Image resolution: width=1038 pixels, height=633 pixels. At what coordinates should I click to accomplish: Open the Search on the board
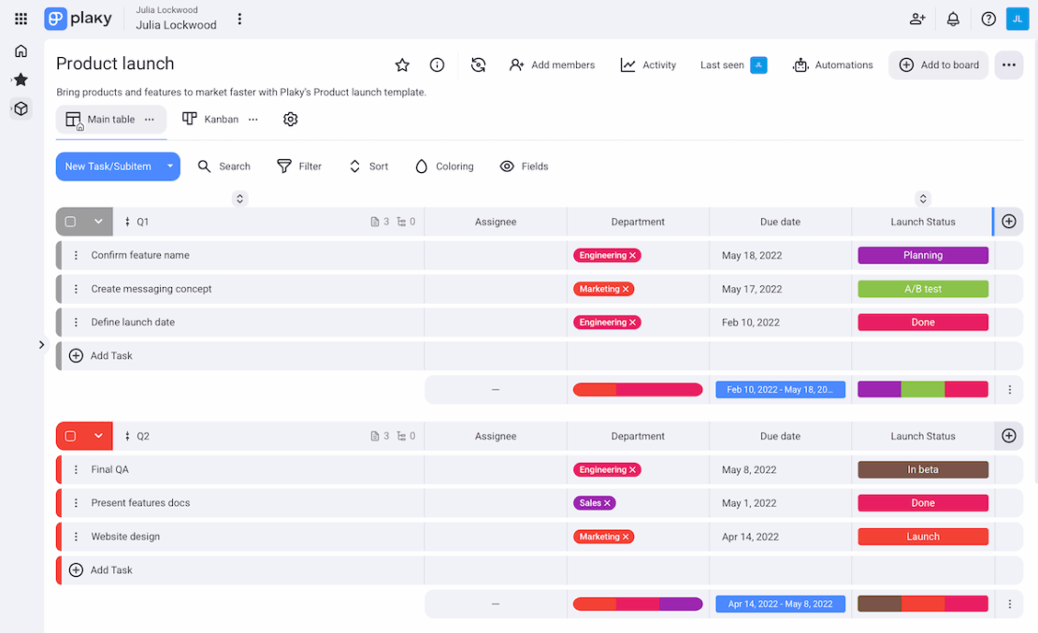224,165
